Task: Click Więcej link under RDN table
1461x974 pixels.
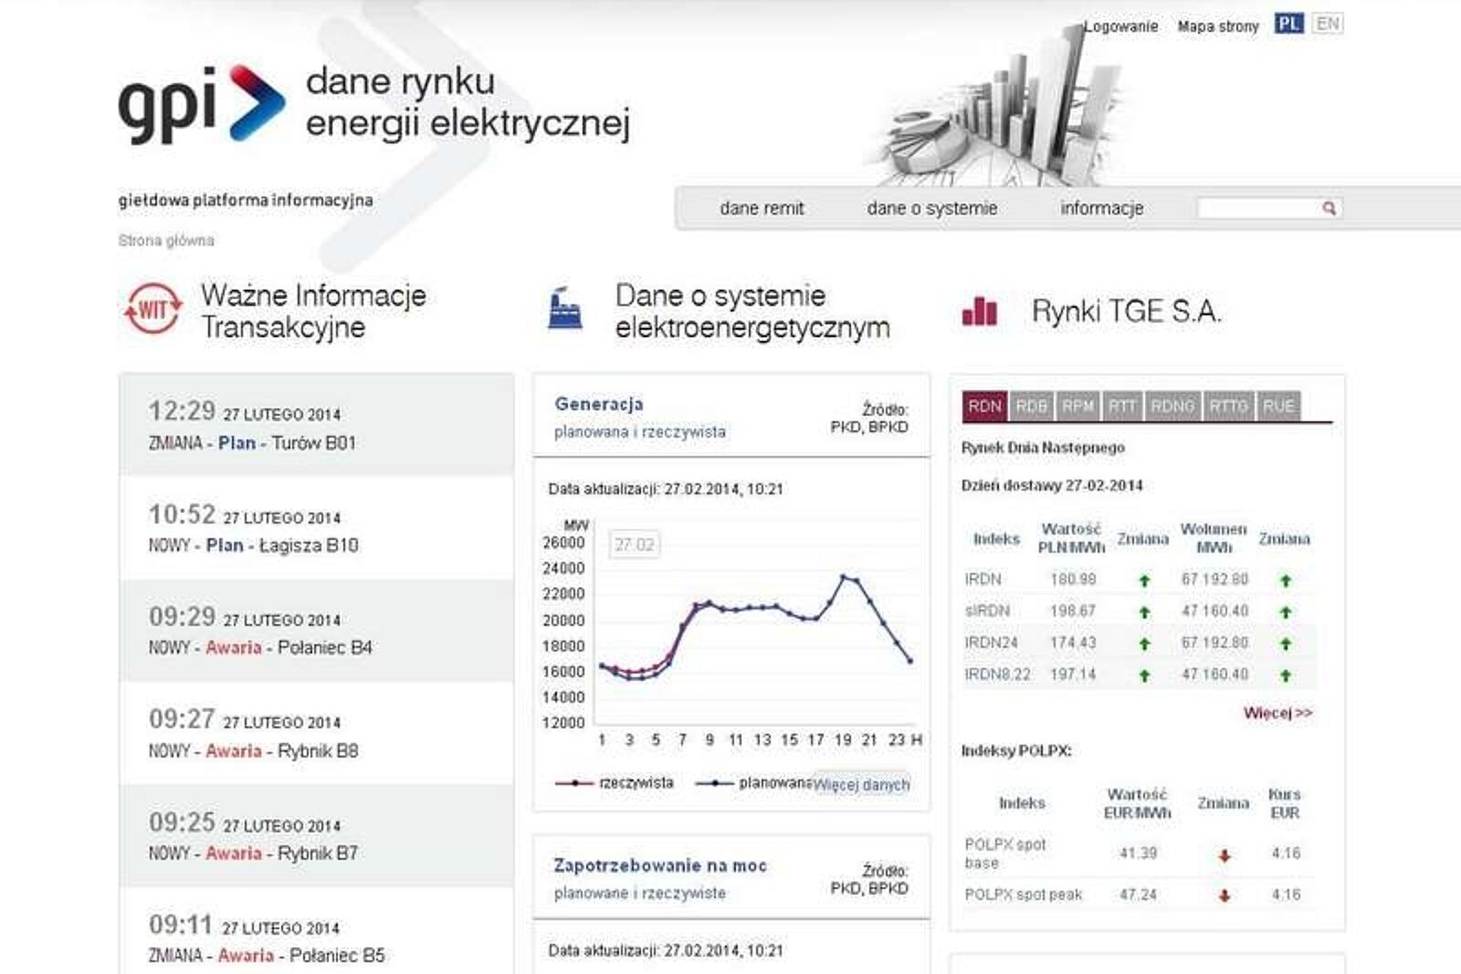Action: tap(1277, 713)
